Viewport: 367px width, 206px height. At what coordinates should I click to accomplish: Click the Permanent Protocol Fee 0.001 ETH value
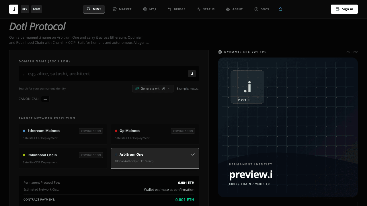click(186, 183)
